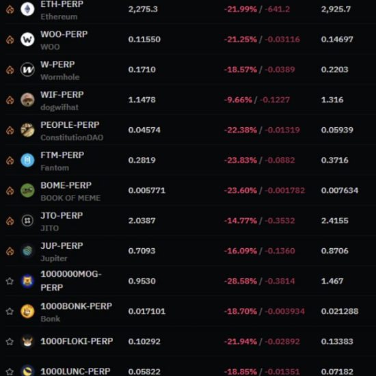This screenshot has height=376, width=376.
Task: Click the Ethereum coin logo
Action: [x=27, y=9]
